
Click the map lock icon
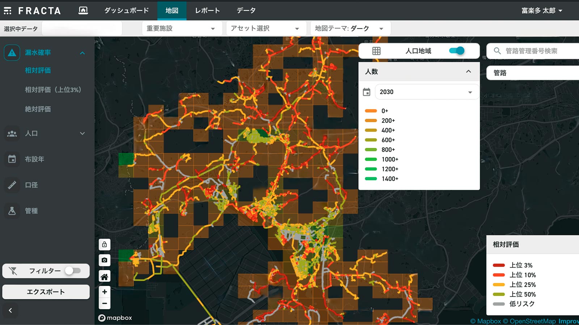click(104, 245)
